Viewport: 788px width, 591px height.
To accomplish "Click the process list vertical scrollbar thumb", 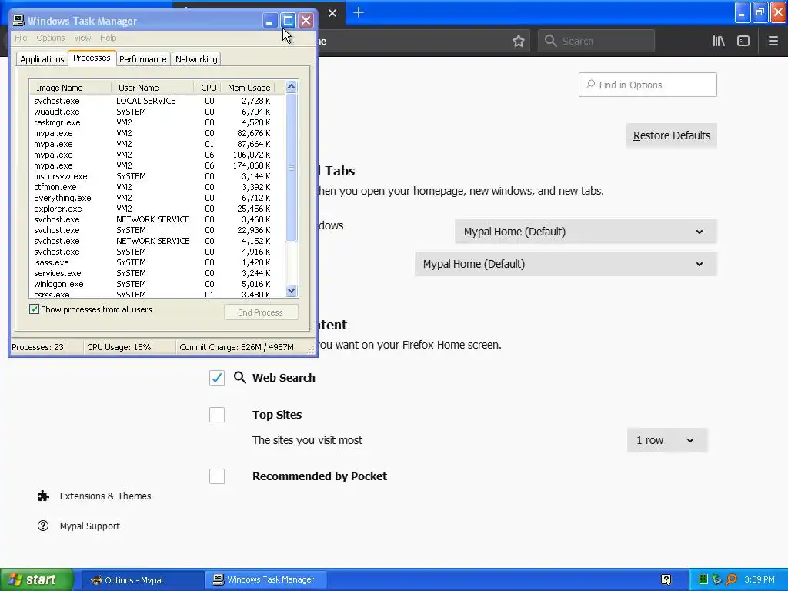I will point(291,168).
